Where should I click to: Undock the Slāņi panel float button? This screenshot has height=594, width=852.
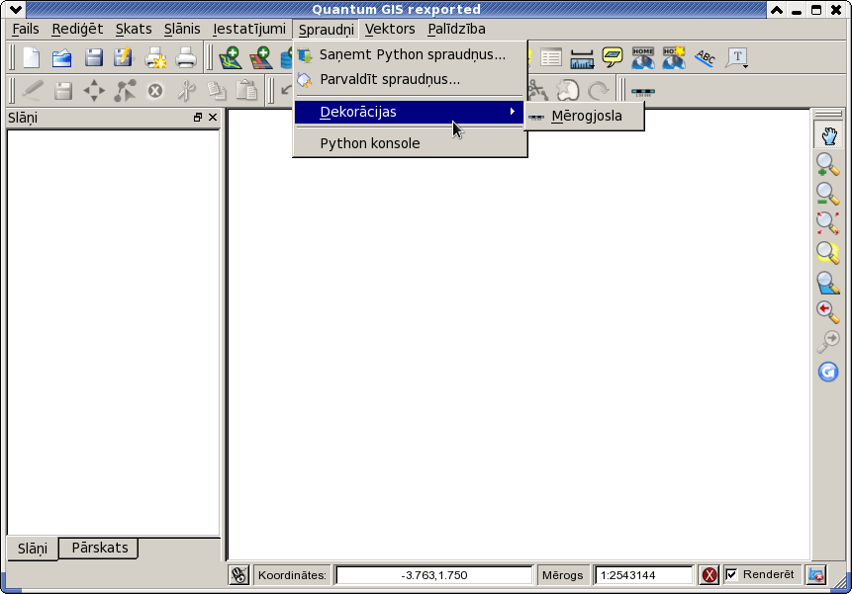pos(198,118)
